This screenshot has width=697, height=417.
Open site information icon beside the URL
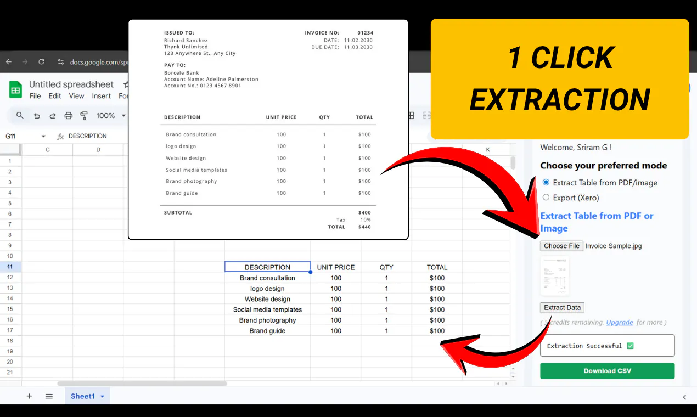60,62
